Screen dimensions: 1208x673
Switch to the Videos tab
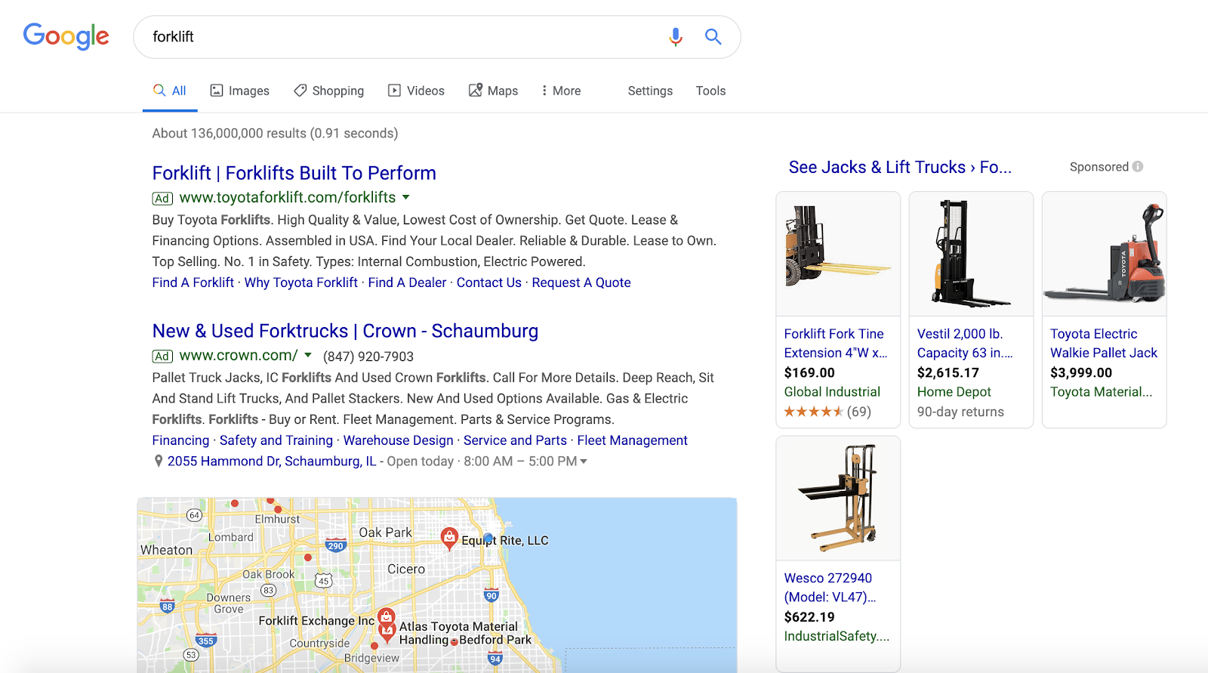point(416,91)
